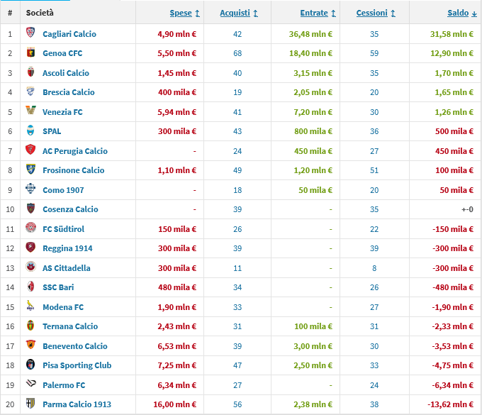Open the Ternana Calcio club crest
The width and height of the screenshot is (482, 415).
[x=30, y=326]
